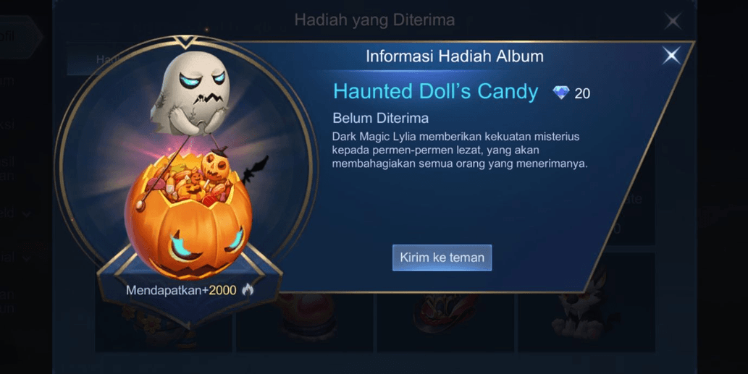The width and height of the screenshot is (748, 374).
Task: Send gift via Kirim ke teman button
Action: [x=442, y=258]
